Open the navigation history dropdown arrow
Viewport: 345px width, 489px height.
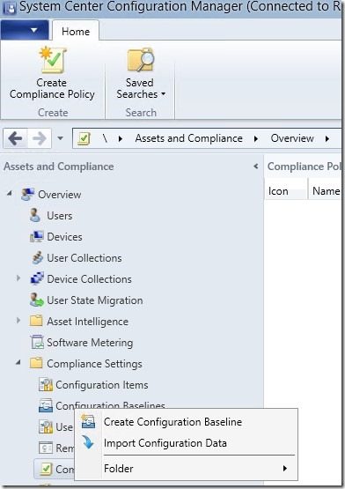pos(60,138)
